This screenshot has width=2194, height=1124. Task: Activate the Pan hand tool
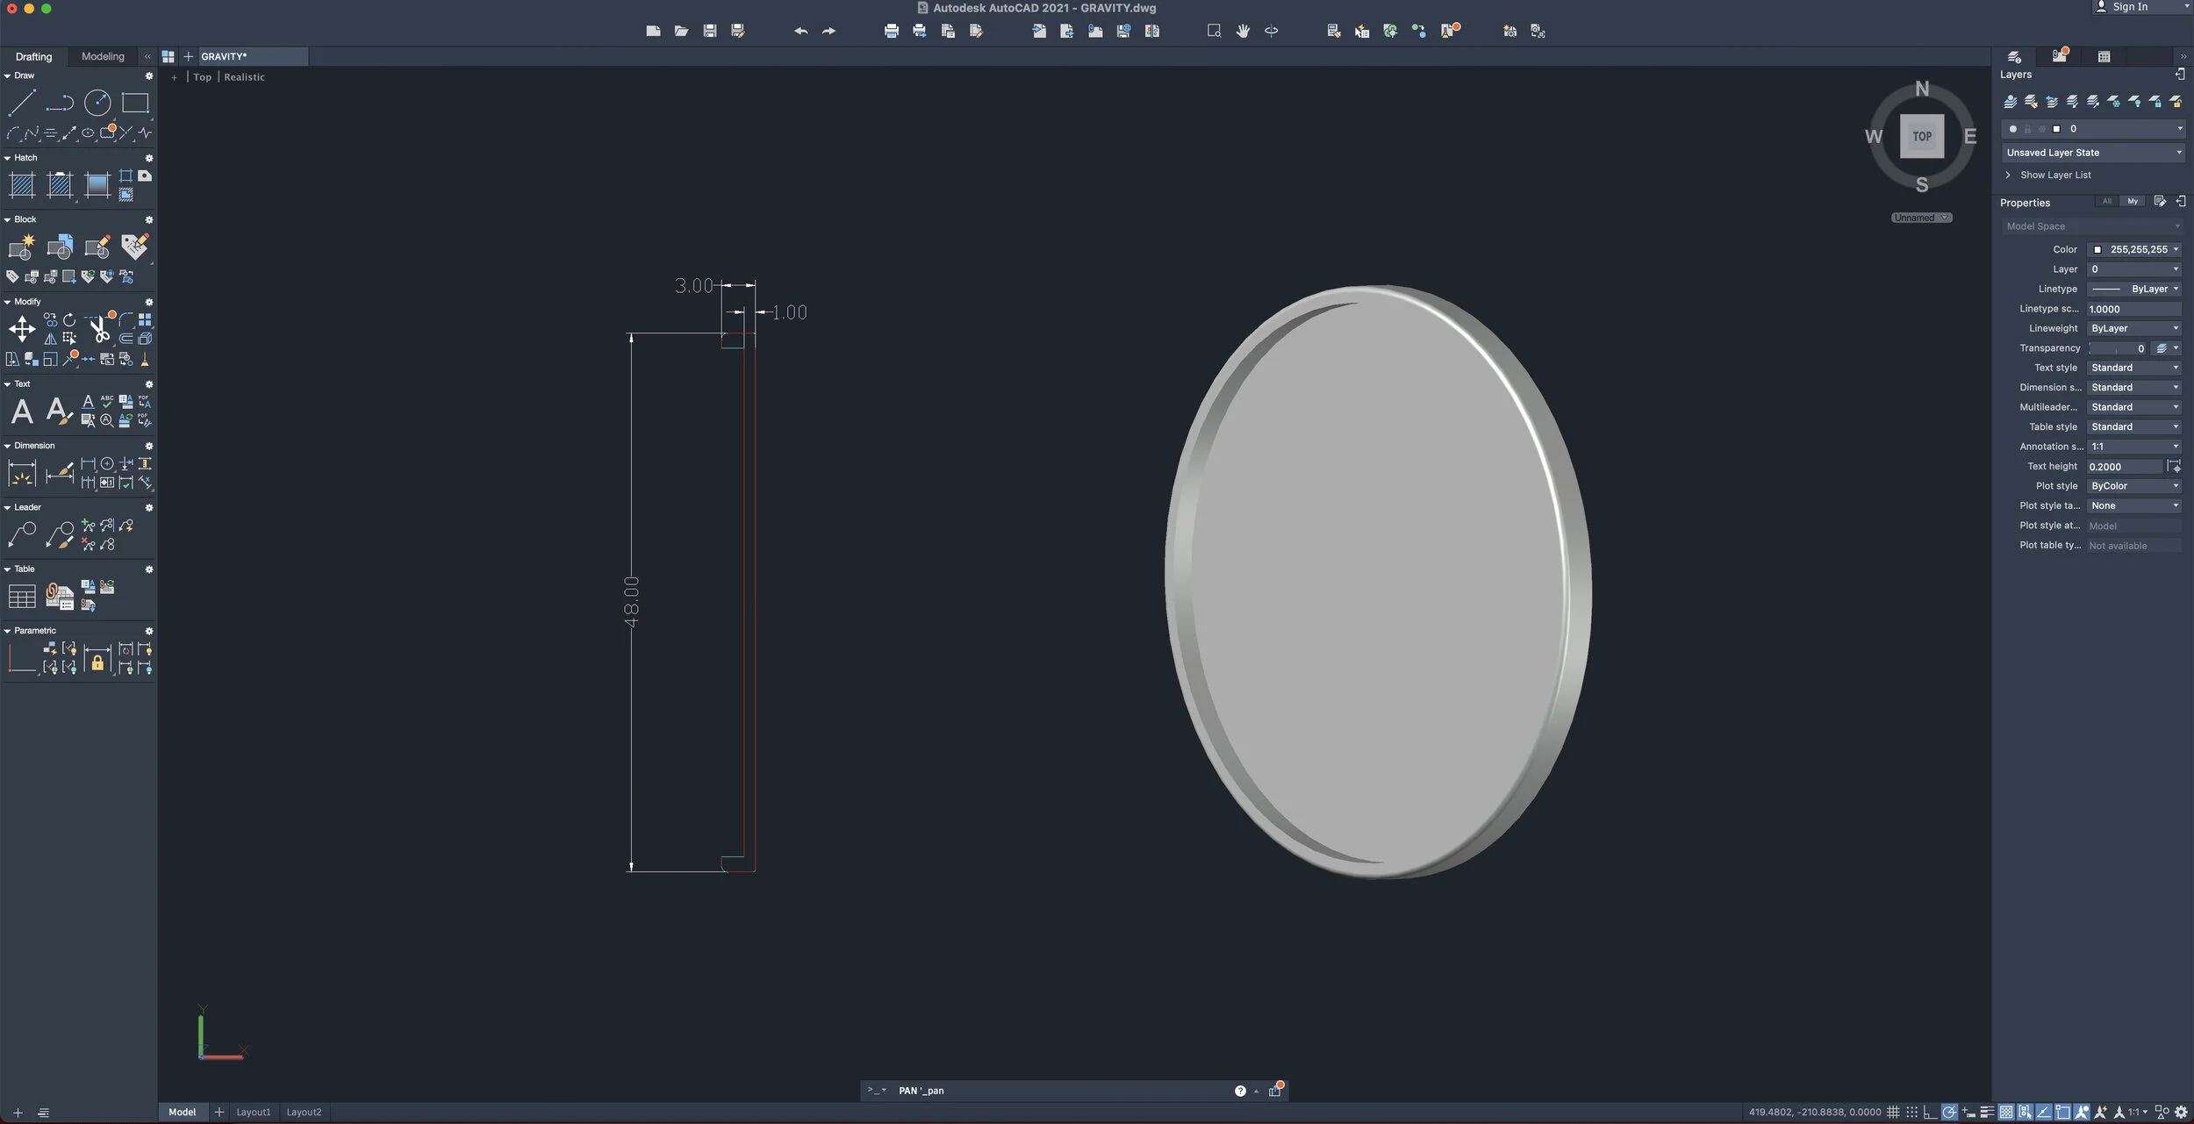click(x=1243, y=31)
